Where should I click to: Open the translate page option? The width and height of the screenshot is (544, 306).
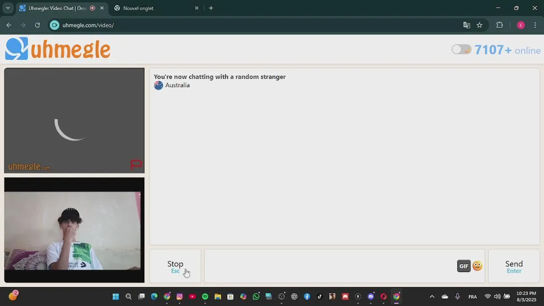click(467, 25)
